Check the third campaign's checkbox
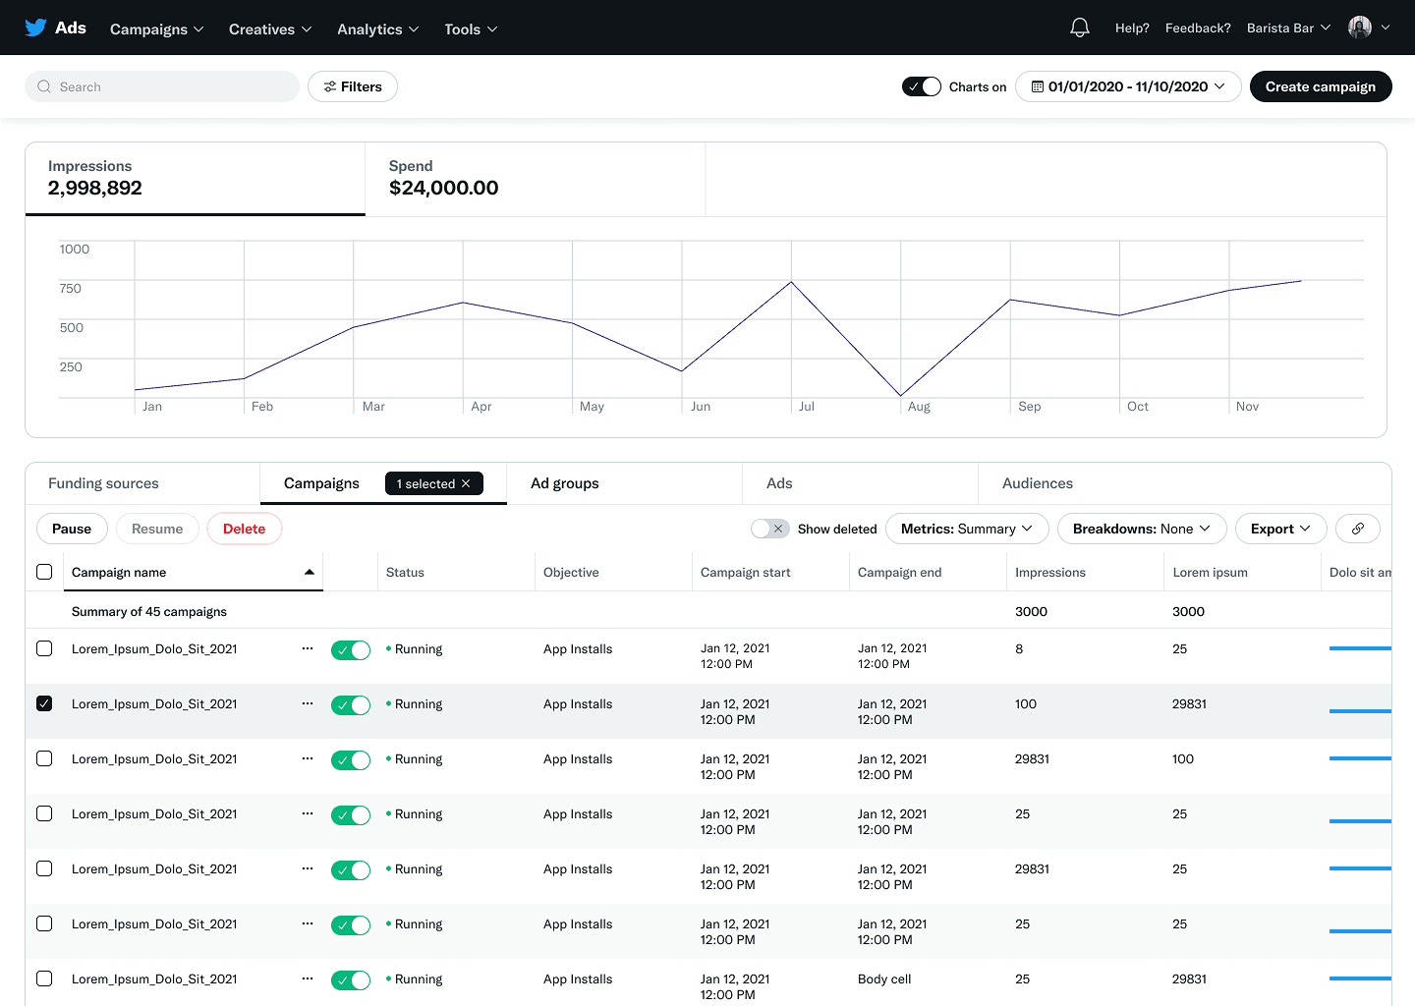 pos(44,759)
